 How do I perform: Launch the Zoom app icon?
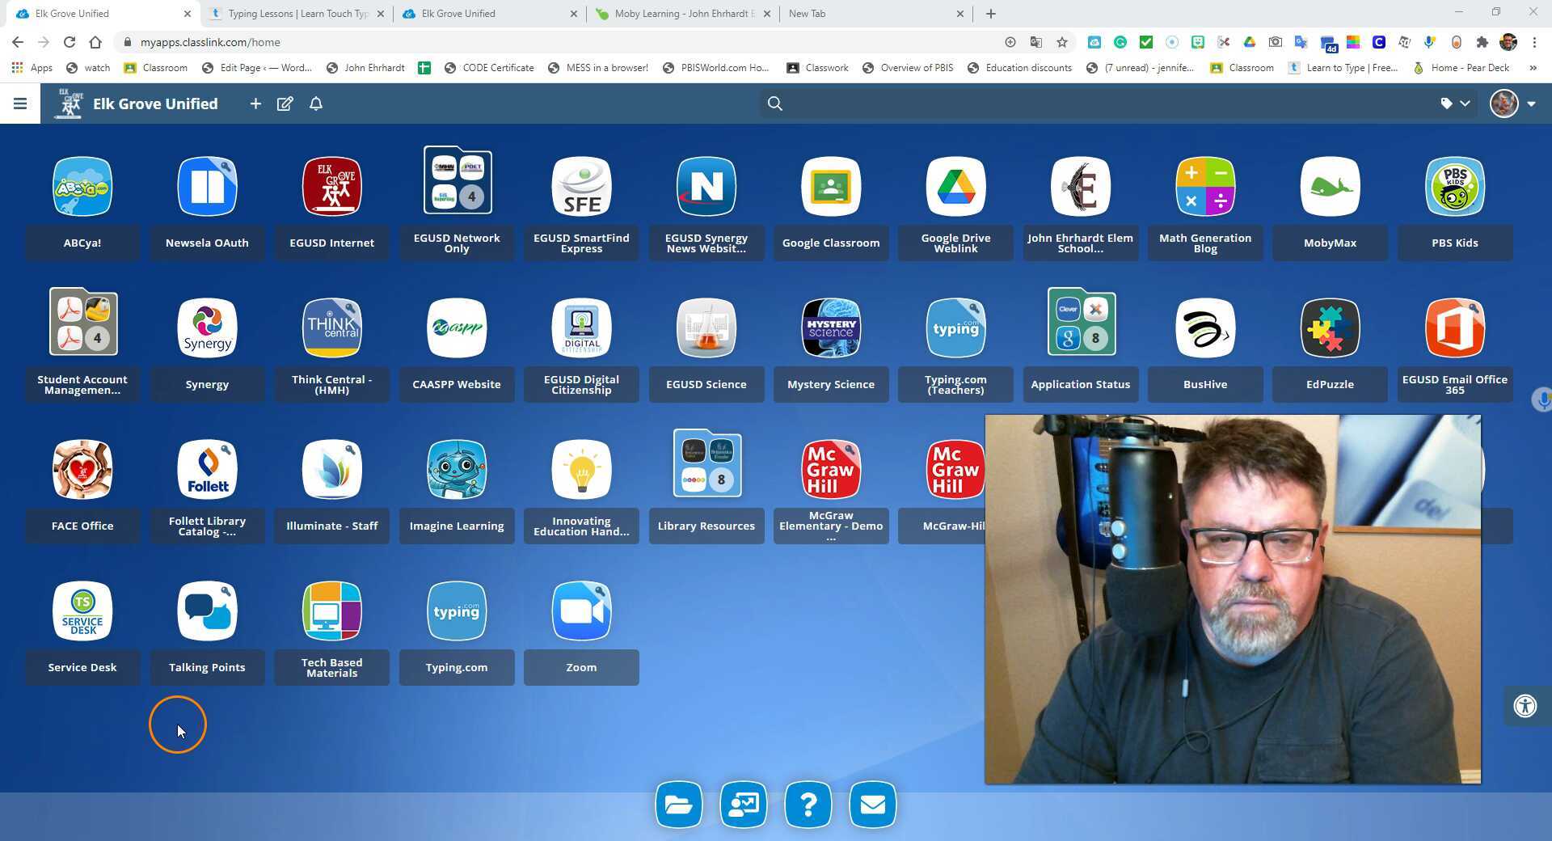(x=581, y=611)
